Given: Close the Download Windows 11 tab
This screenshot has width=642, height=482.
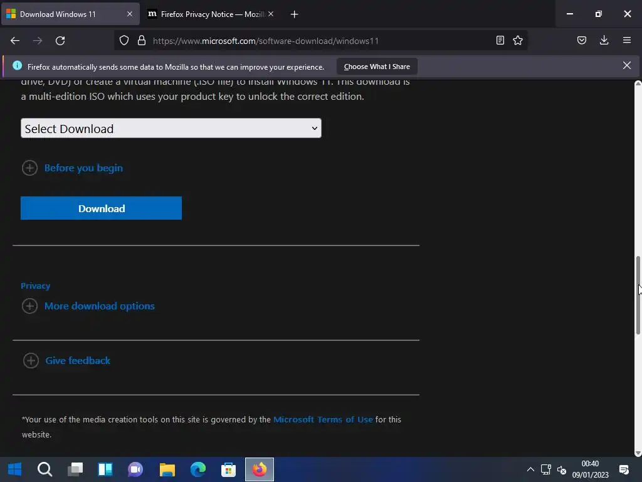Looking at the screenshot, I should (130, 14).
